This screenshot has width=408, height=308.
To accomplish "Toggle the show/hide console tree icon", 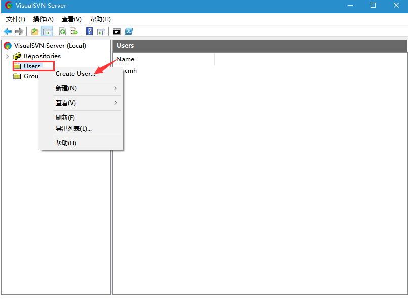I will (x=47, y=32).
